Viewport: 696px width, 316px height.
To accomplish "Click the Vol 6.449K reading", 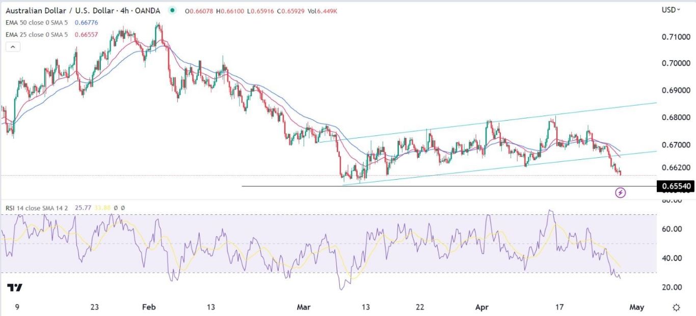I will point(322,10).
